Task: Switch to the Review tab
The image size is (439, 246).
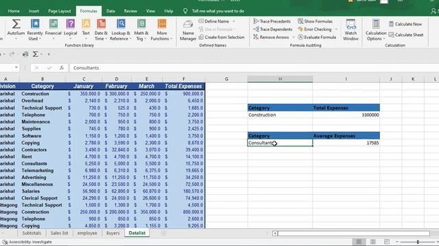Action: 130,11
